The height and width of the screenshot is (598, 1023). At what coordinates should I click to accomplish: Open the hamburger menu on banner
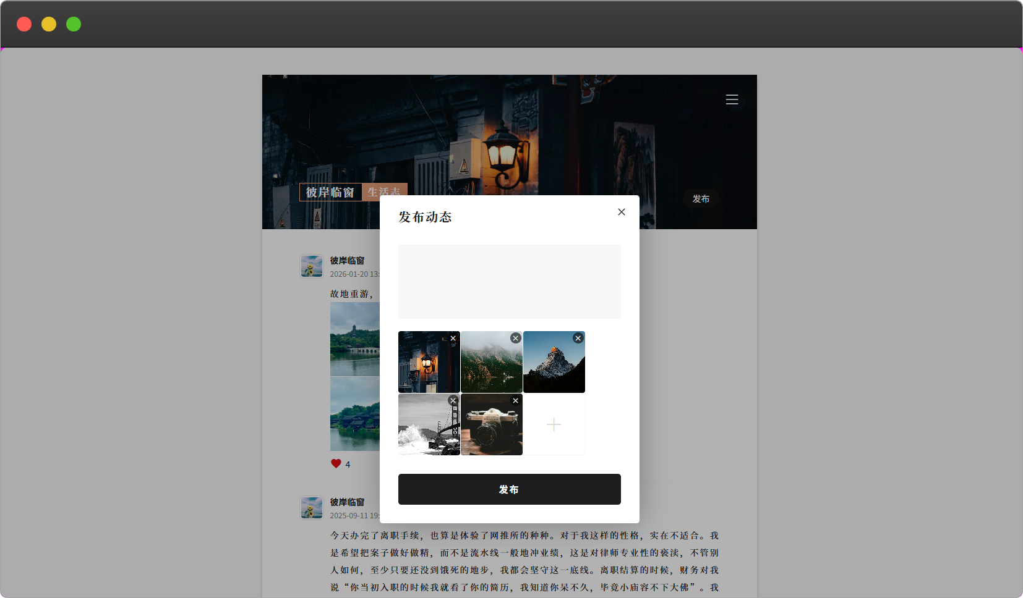tap(732, 99)
